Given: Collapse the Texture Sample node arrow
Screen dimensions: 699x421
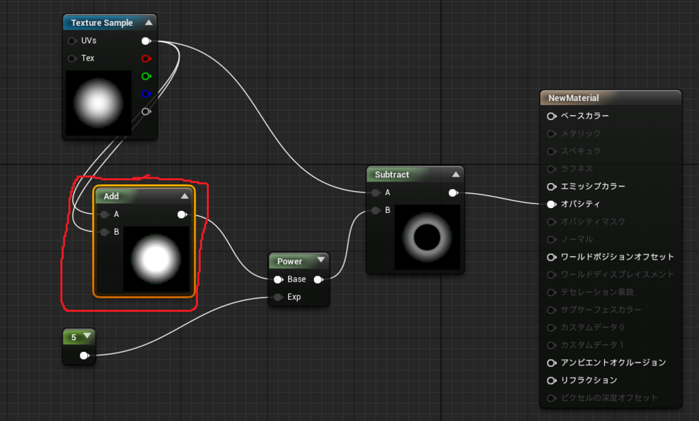Looking at the screenshot, I should click(149, 23).
